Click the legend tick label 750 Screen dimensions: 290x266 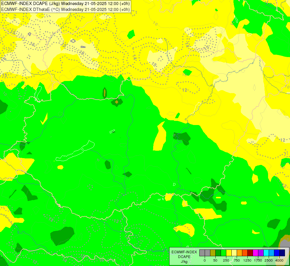tap(237, 260)
